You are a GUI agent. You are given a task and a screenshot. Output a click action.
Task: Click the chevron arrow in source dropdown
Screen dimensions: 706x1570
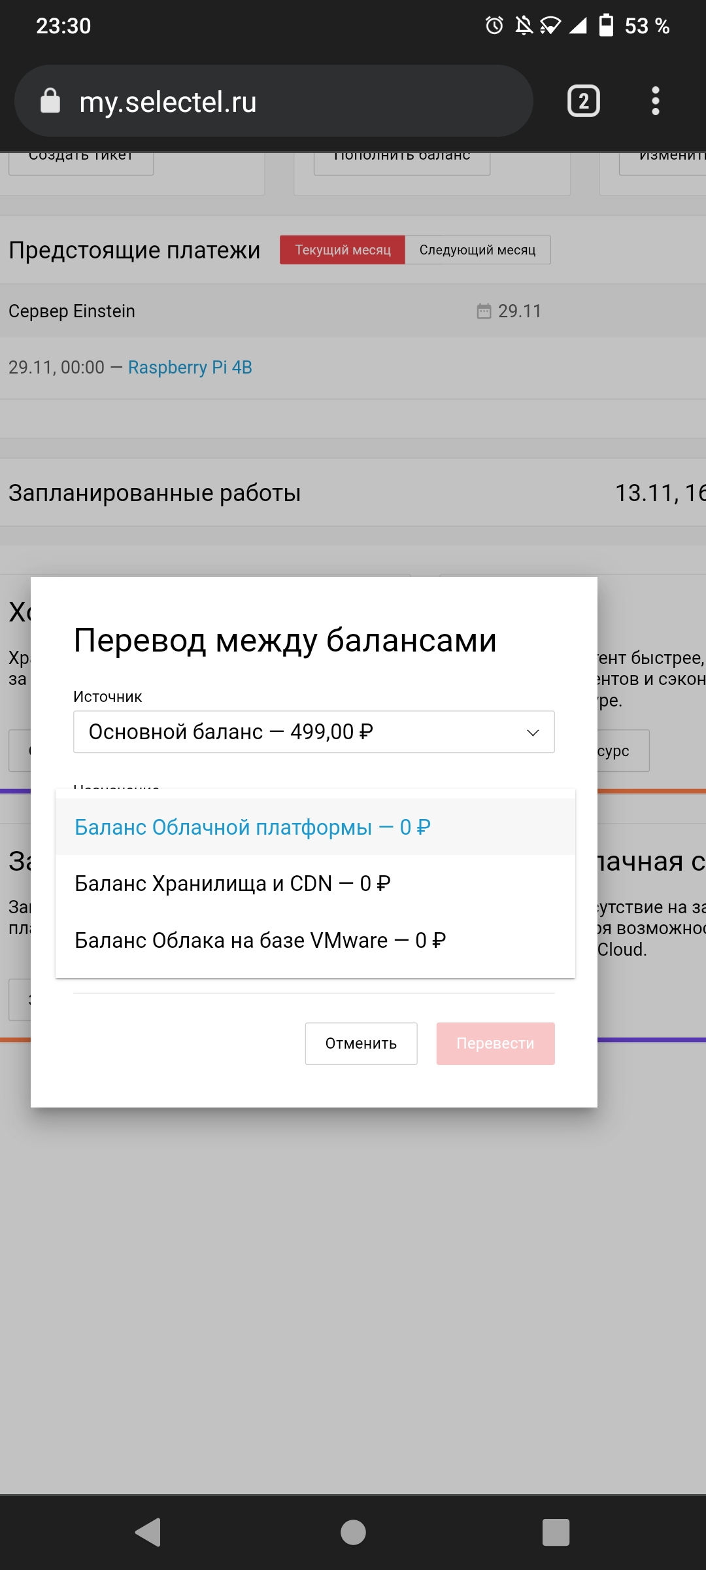(533, 732)
